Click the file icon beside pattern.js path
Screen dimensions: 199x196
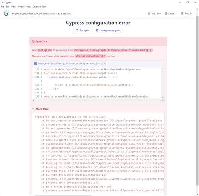(36, 64)
